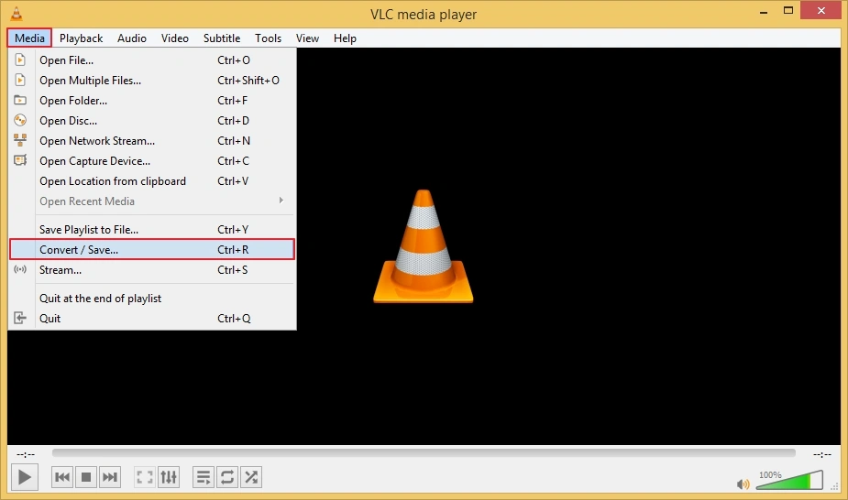Go to previous media in playlist
The image size is (848, 500).
point(62,477)
